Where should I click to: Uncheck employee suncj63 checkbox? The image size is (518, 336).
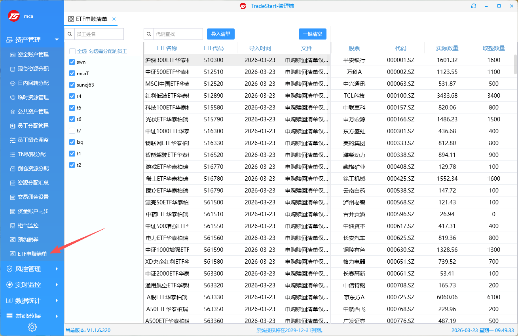(x=72, y=85)
